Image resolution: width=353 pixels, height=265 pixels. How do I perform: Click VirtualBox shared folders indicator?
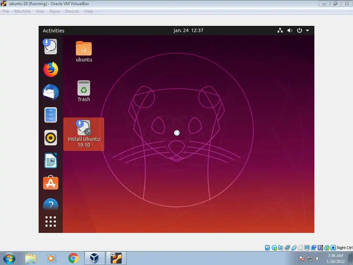click(x=300, y=248)
